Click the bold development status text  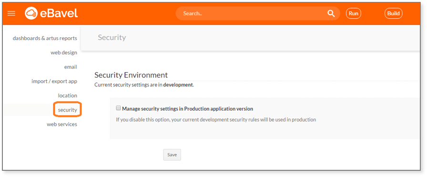(x=178, y=85)
